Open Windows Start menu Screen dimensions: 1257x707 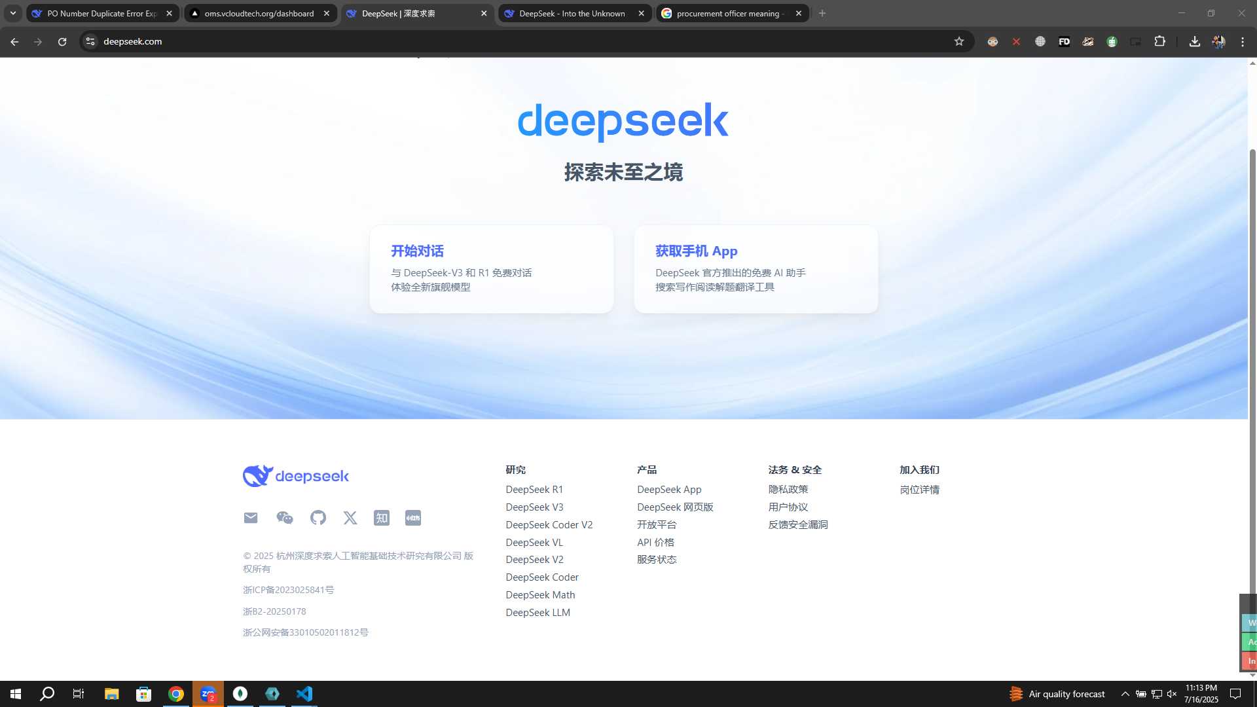tap(16, 694)
